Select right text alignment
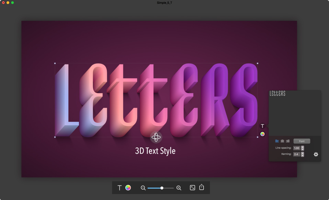This screenshot has width=329, height=200. [287, 141]
